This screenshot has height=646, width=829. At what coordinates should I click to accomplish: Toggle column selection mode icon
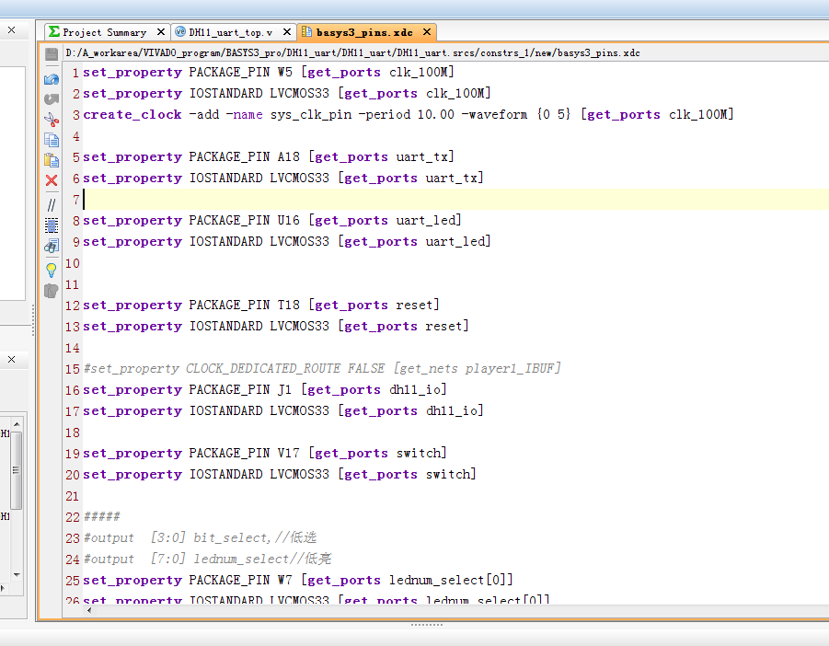tap(52, 225)
